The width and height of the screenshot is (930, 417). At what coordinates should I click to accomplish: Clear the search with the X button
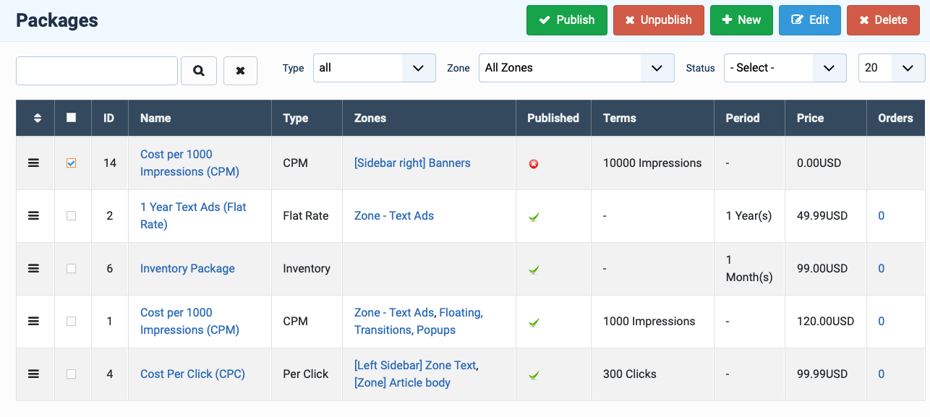point(240,71)
